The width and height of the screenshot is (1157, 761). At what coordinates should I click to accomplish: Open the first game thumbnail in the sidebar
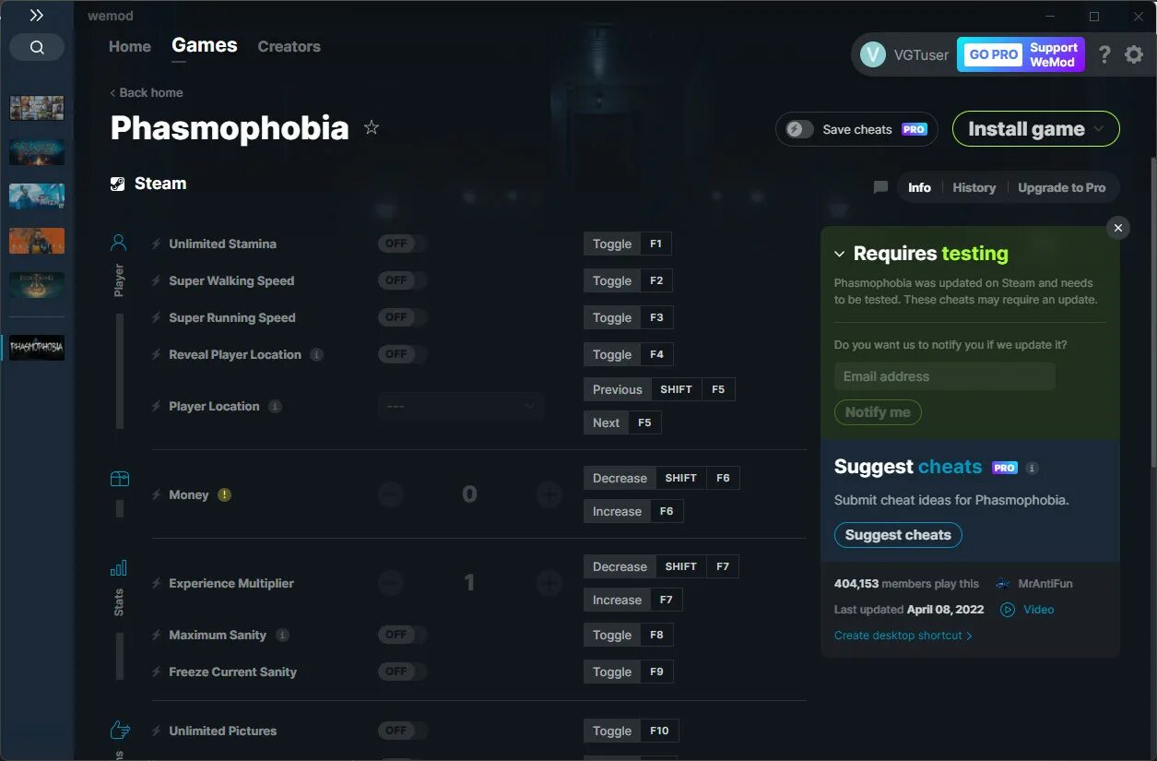point(37,108)
